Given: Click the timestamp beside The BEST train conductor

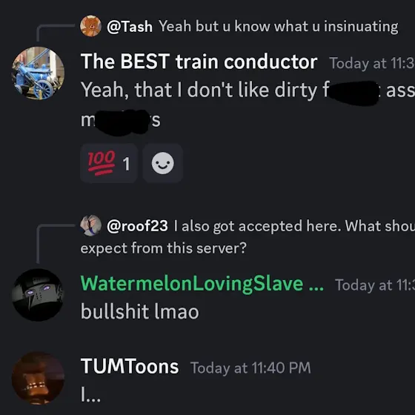Looking at the screenshot, I should click(x=372, y=63).
